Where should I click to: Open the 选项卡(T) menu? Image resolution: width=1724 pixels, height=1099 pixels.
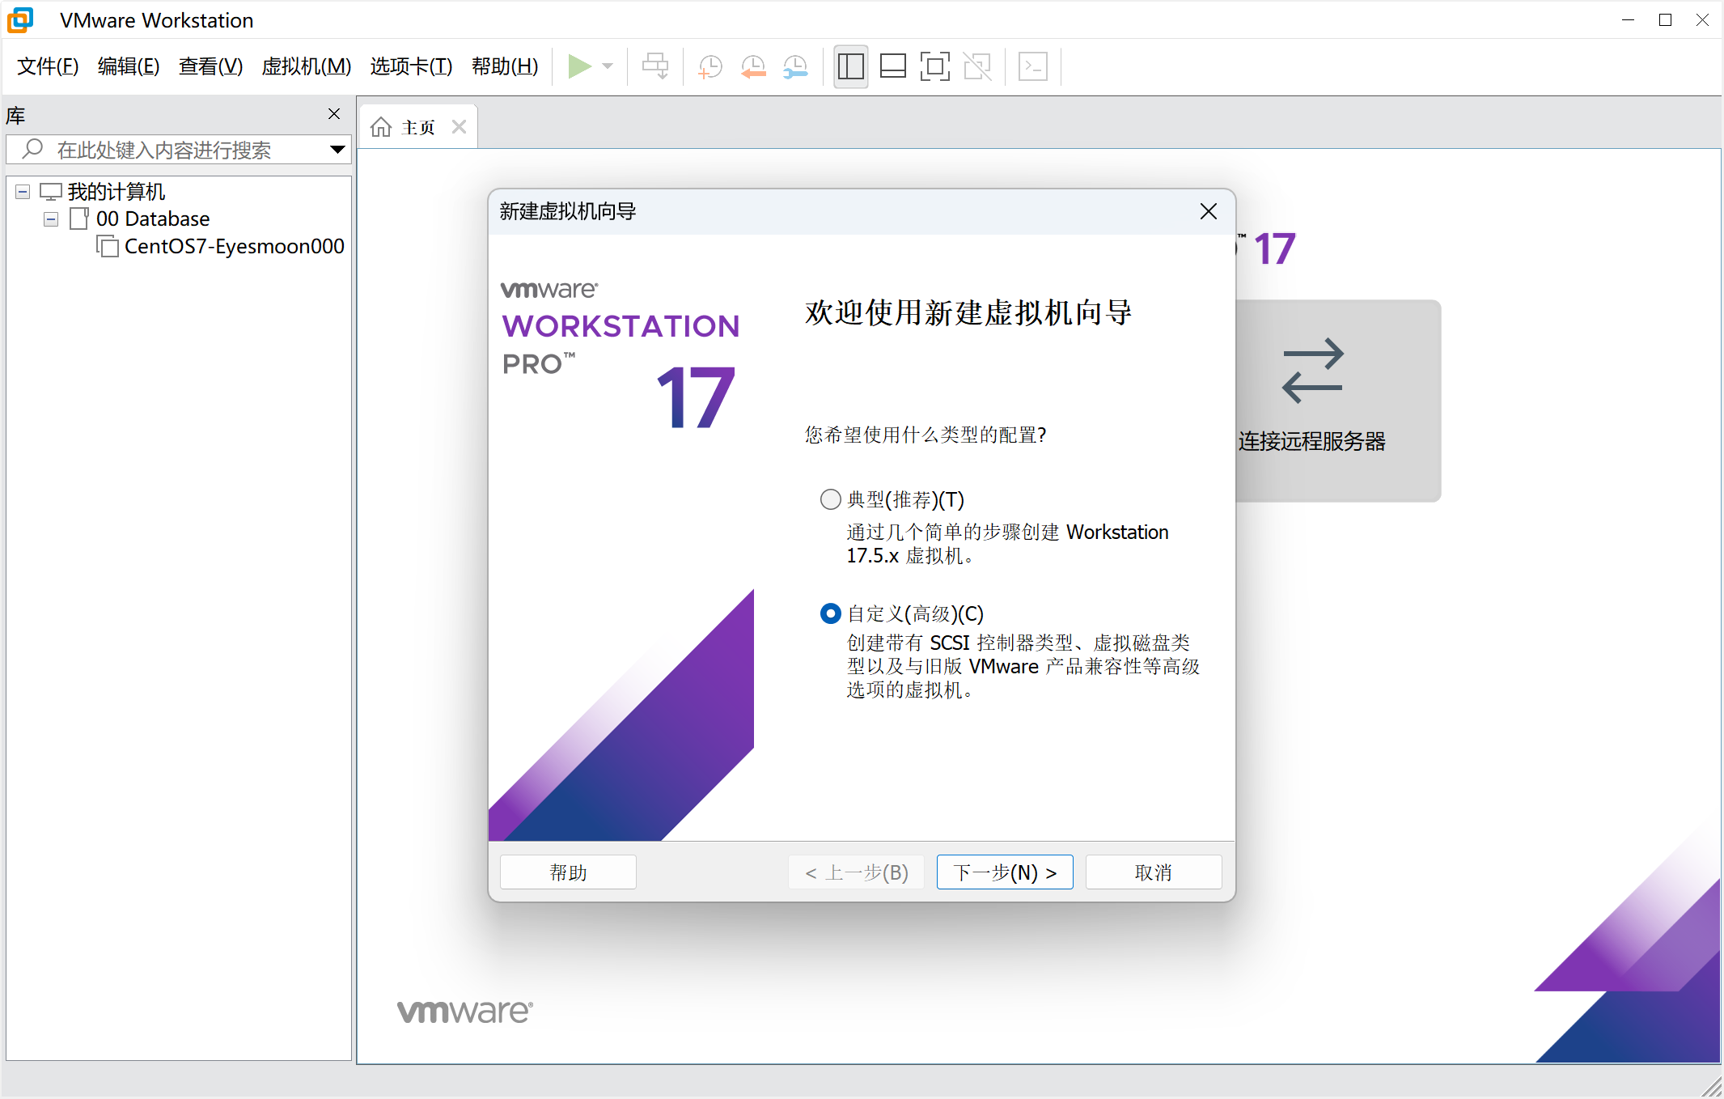pos(411,66)
